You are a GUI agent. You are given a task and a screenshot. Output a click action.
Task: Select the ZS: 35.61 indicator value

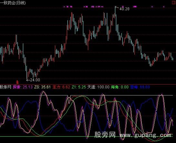coord(42,87)
